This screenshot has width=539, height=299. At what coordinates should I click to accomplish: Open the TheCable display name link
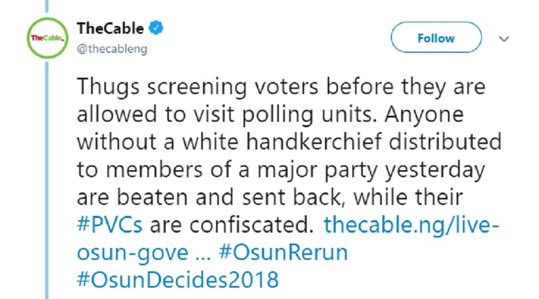[x=111, y=28]
